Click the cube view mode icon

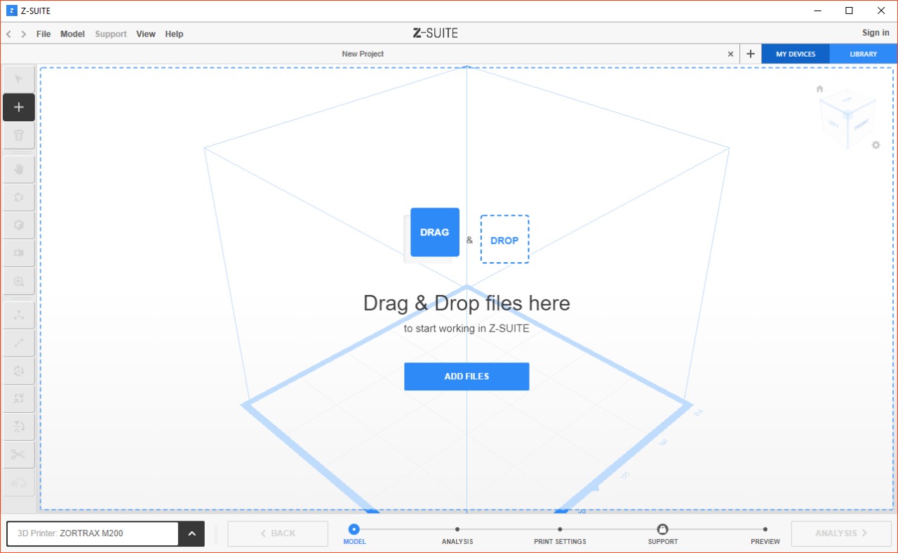[x=19, y=225]
